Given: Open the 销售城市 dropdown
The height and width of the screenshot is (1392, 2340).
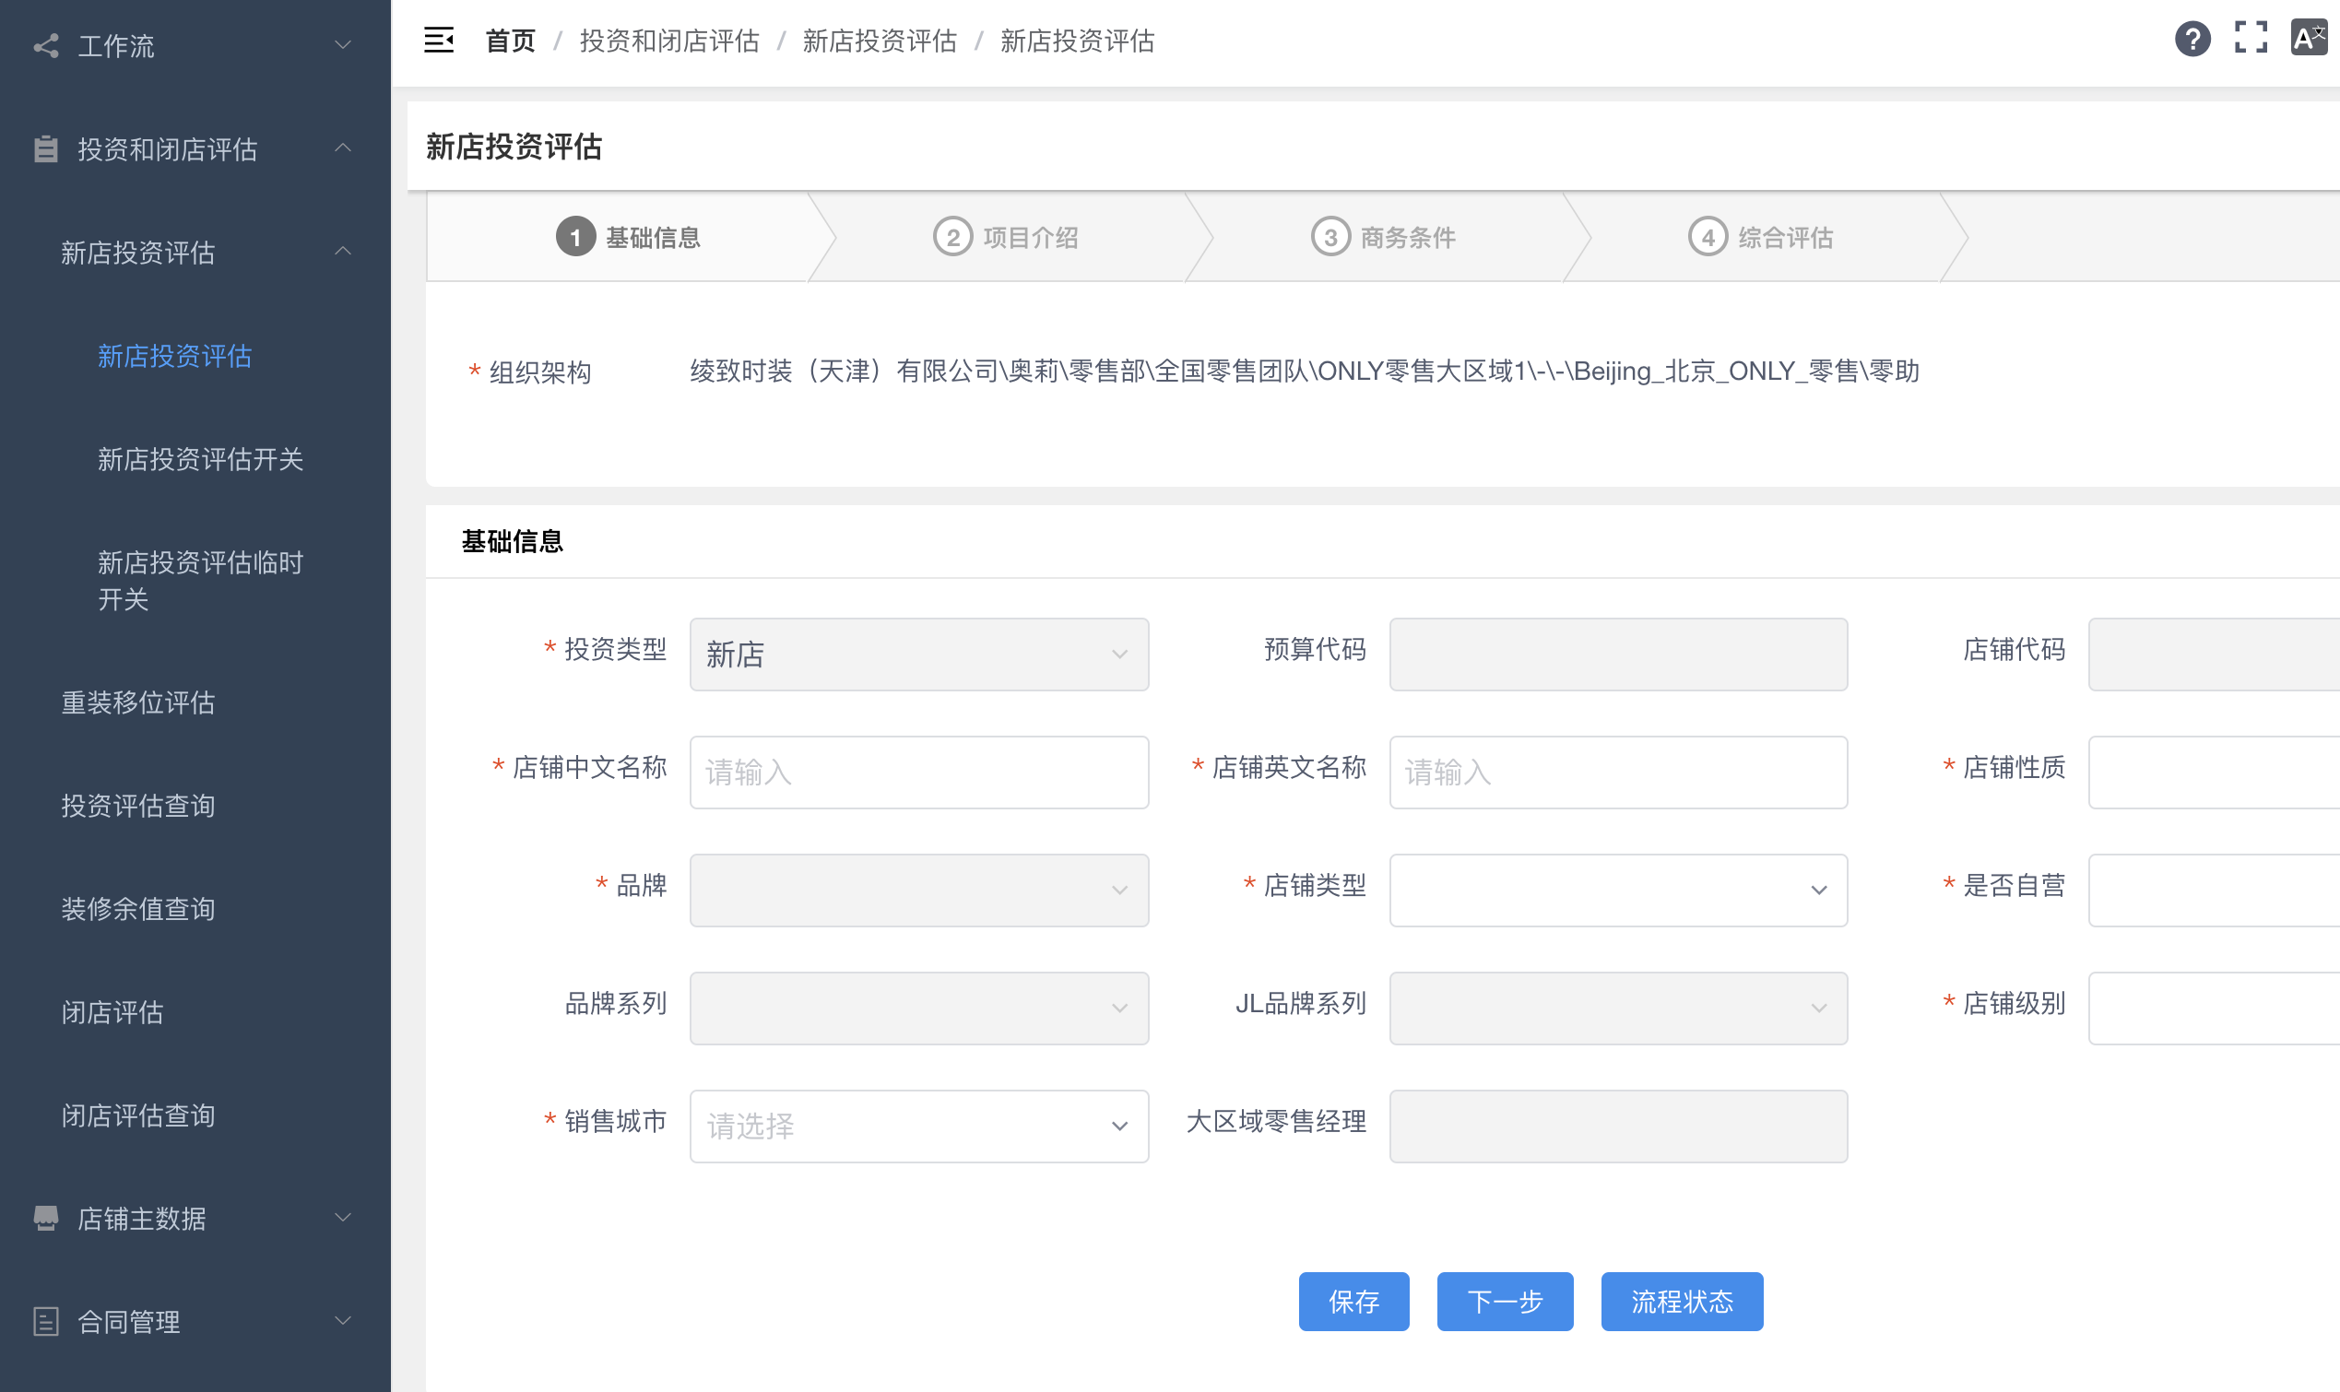Looking at the screenshot, I should [x=919, y=1127].
